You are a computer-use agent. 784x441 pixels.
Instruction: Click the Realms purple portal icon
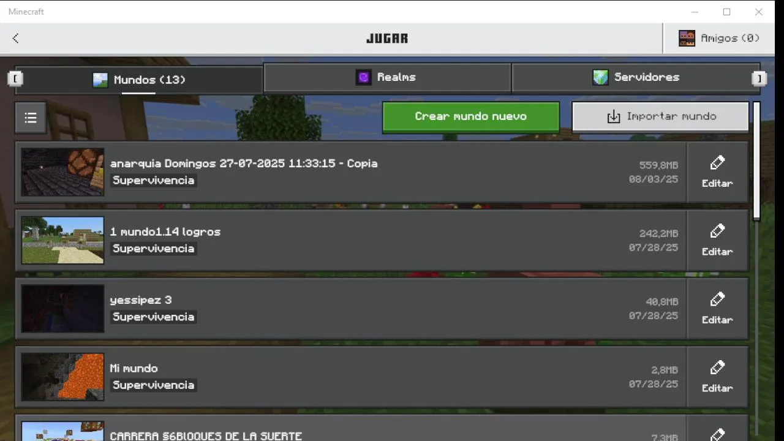(x=364, y=77)
